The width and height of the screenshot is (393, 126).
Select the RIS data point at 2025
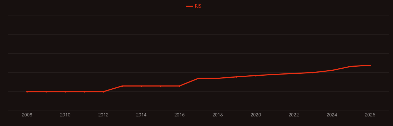[x=351, y=66]
